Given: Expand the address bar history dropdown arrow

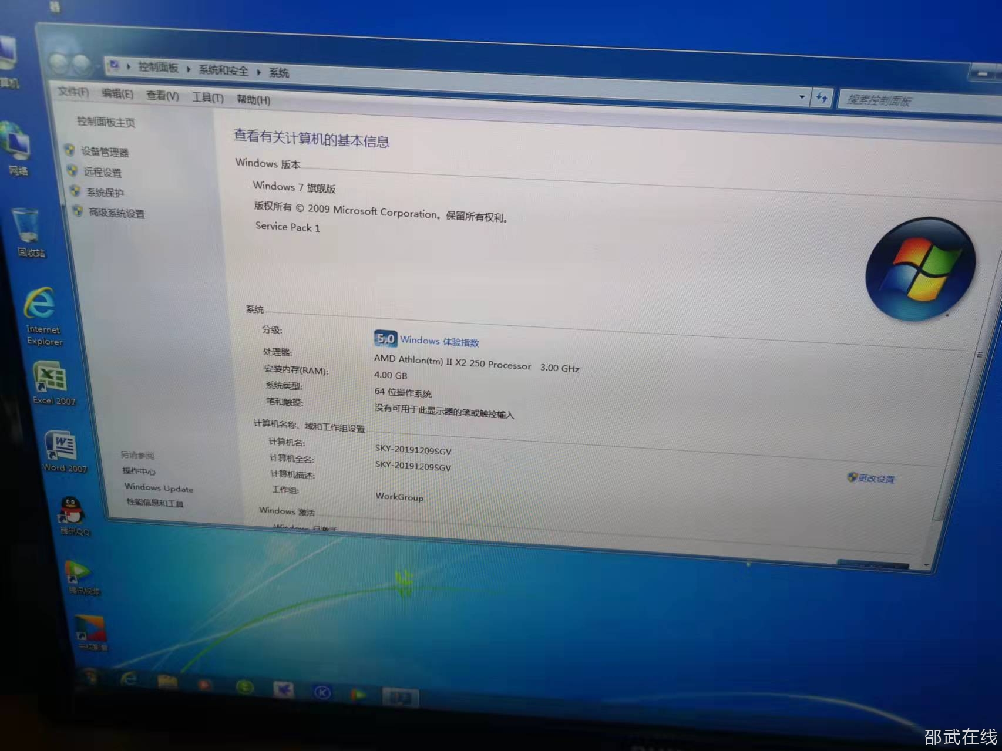Looking at the screenshot, I should tap(802, 97).
